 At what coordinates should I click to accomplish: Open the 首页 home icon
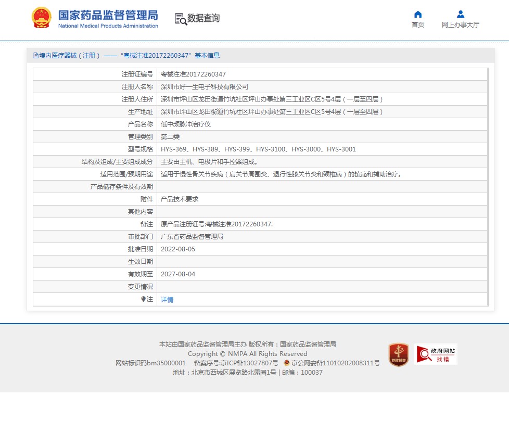click(418, 14)
